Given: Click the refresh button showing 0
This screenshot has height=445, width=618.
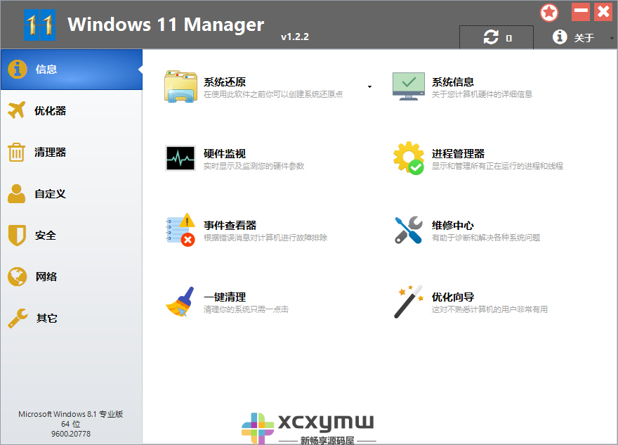Looking at the screenshot, I should click(496, 37).
